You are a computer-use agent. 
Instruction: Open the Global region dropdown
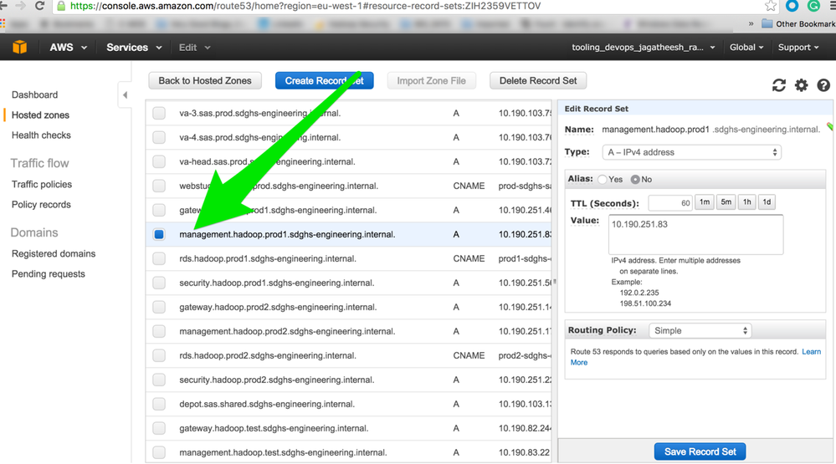pyautogui.click(x=746, y=48)
